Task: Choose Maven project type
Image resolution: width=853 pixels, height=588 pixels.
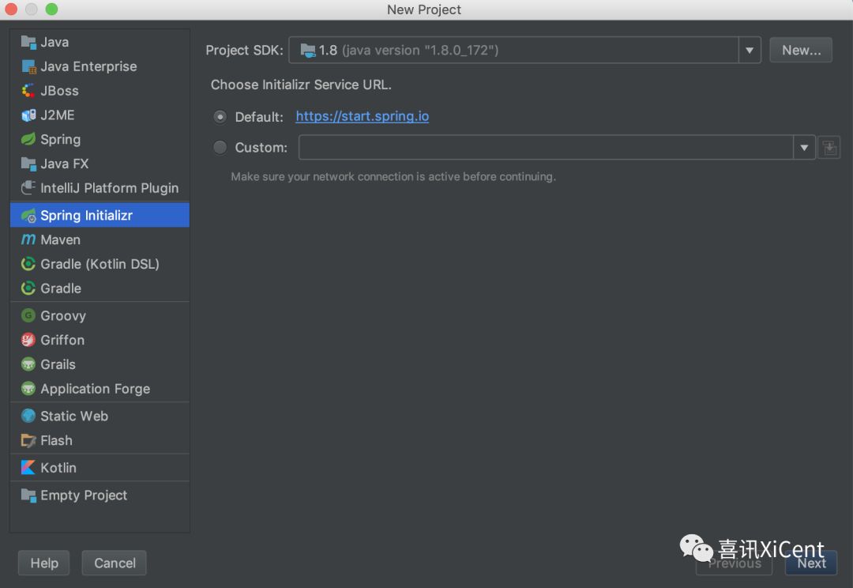Action: [100, 239]
